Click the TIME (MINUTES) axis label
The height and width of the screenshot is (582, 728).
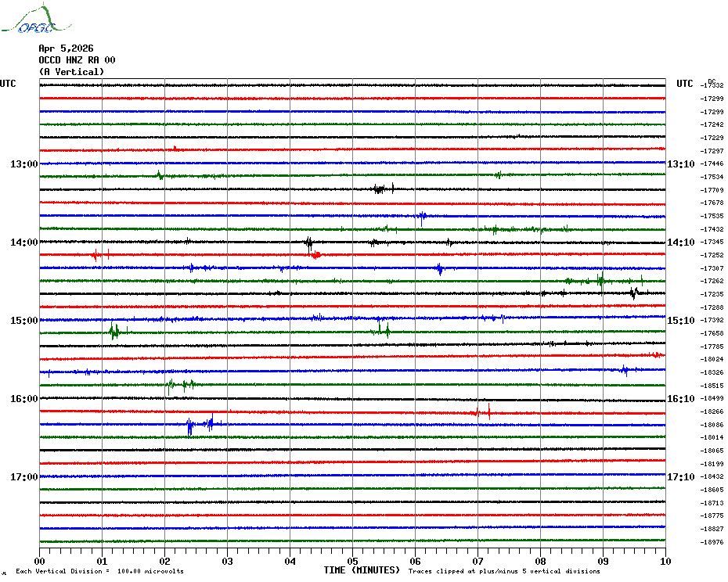click(x=362, y=570)
